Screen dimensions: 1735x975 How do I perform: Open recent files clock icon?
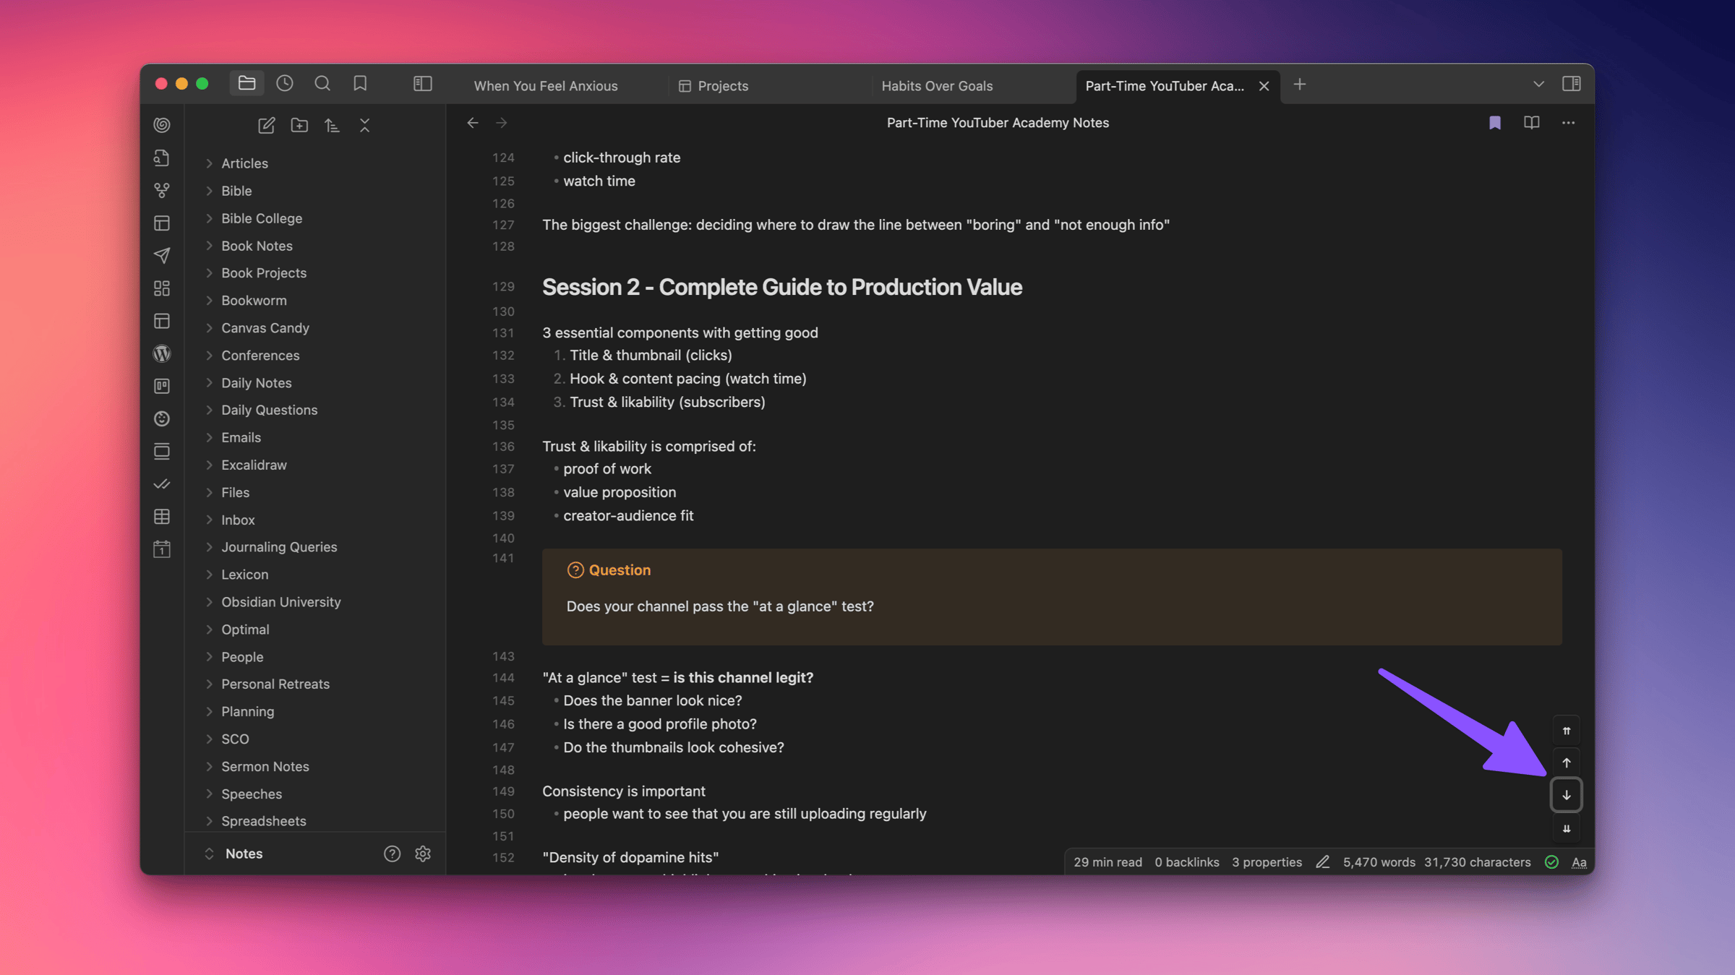tap(285, 84)
